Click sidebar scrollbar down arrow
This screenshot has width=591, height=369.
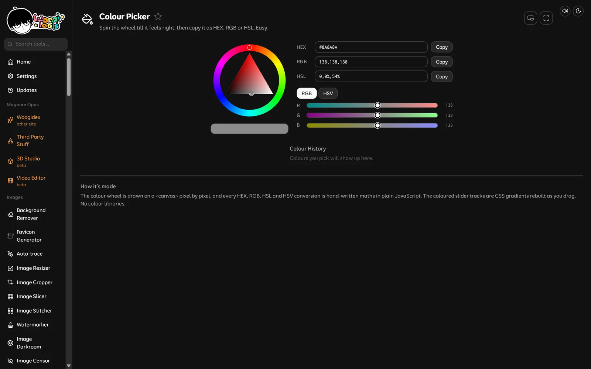point(69,366)
